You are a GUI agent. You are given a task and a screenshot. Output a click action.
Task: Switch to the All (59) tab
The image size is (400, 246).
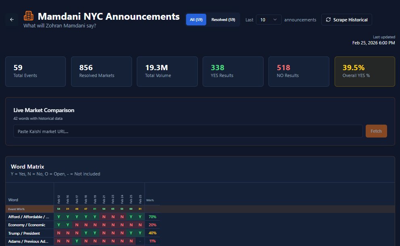(x=196, y=20)
